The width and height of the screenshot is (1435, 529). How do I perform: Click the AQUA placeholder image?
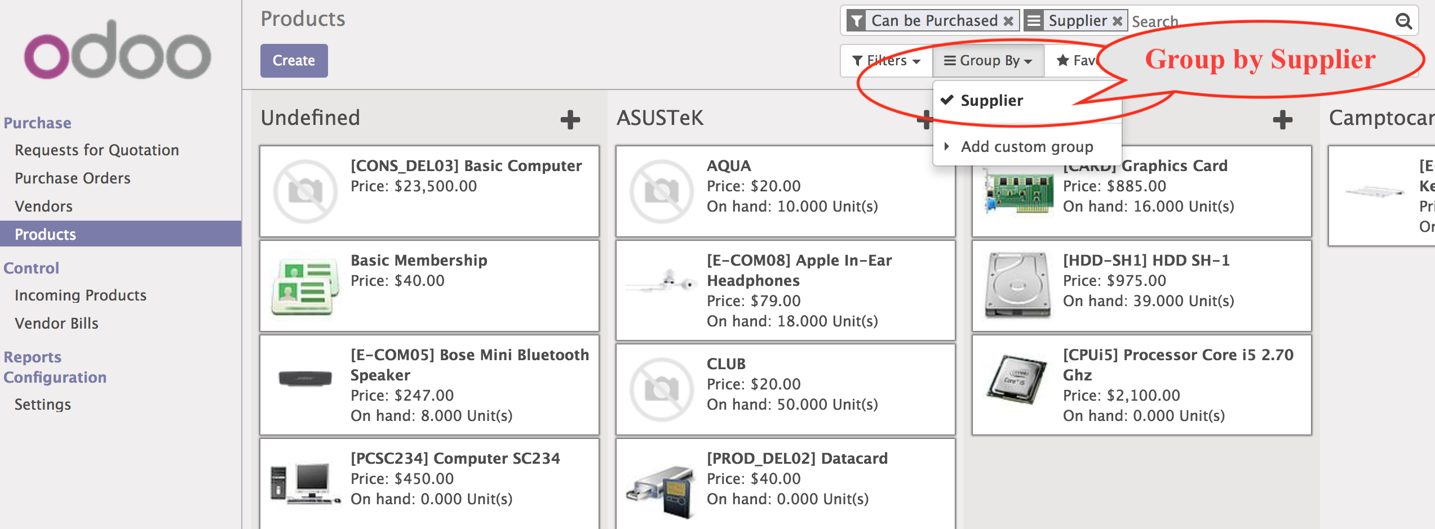point(662,191)
